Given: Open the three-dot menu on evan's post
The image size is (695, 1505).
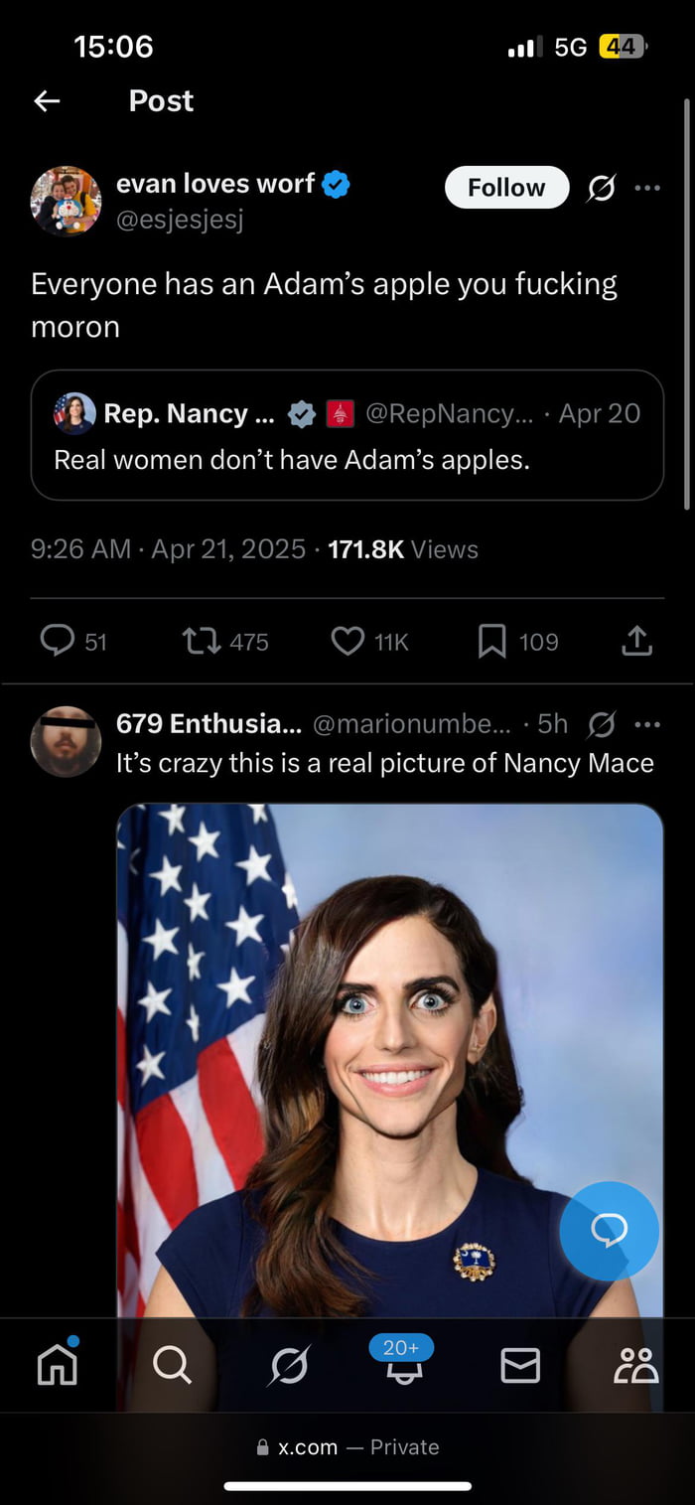Looking at the screenshot, I should [x=646, y=187].
